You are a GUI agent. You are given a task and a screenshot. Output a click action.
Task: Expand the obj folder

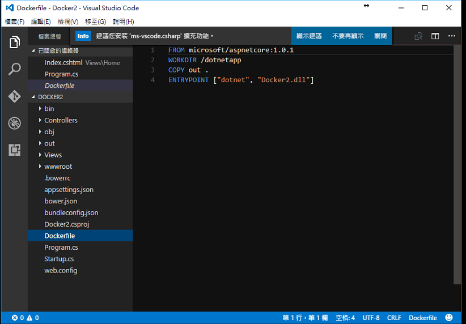pyautogui.click(x=40, y=131)
